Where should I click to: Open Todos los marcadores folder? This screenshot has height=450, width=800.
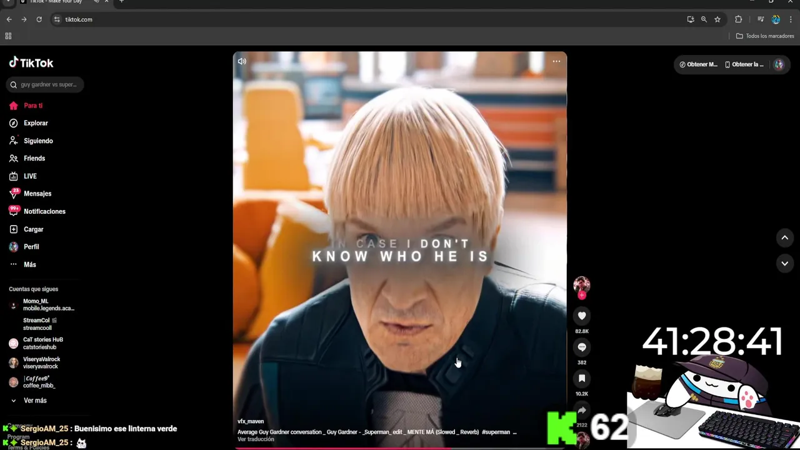(765, 36)
